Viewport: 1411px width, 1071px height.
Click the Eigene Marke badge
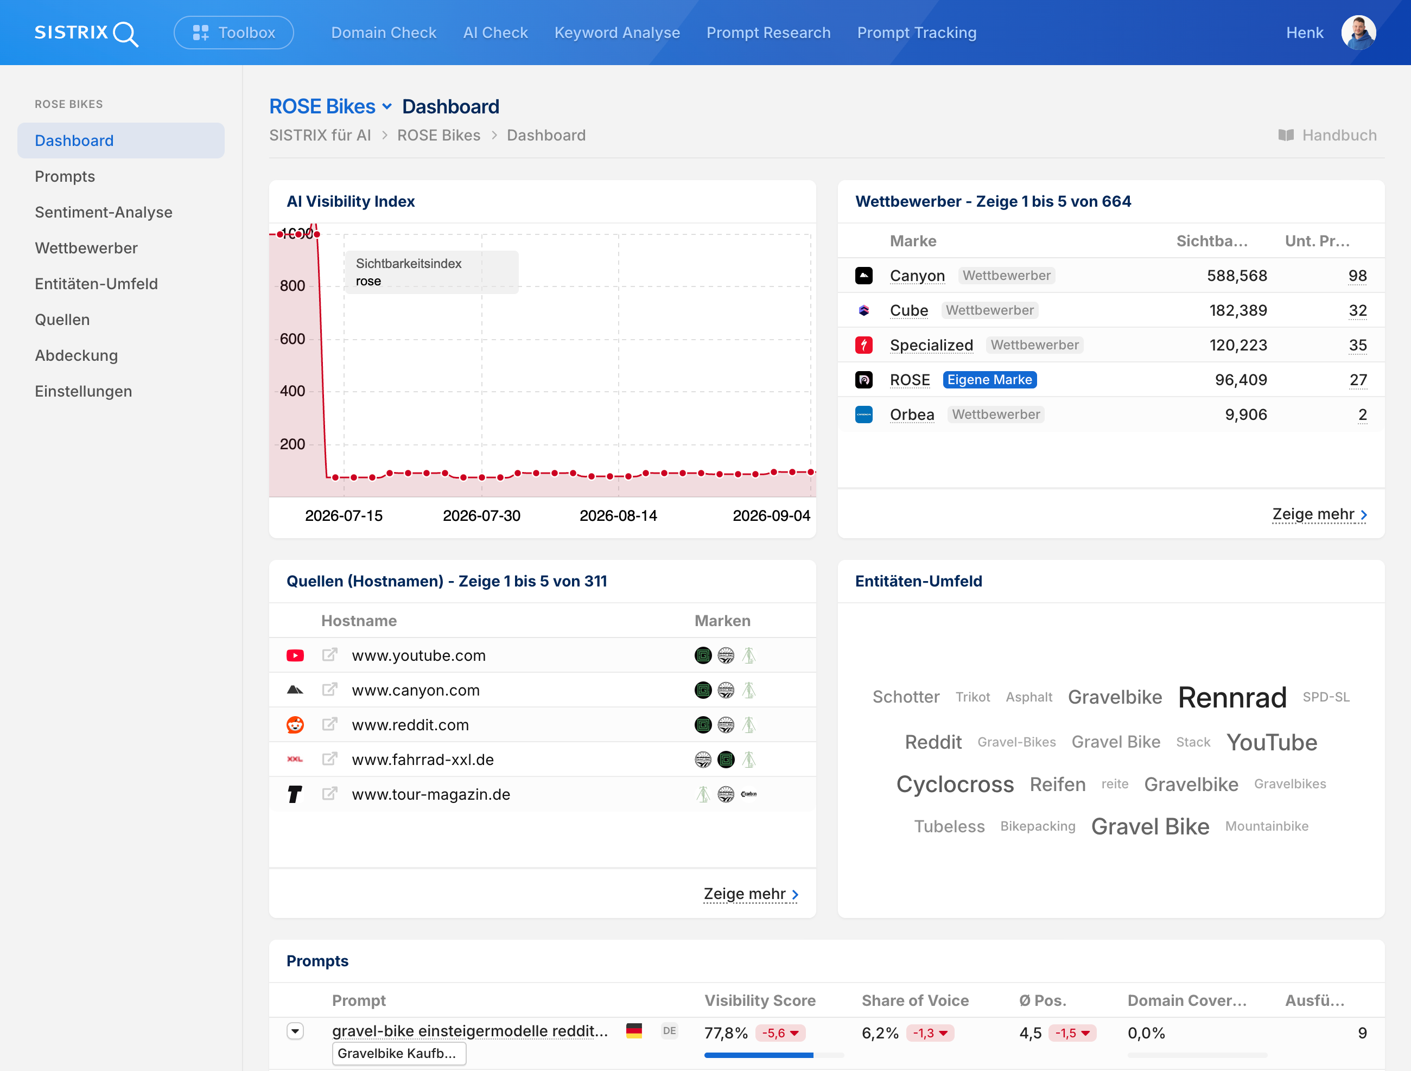tap(989, 380)
